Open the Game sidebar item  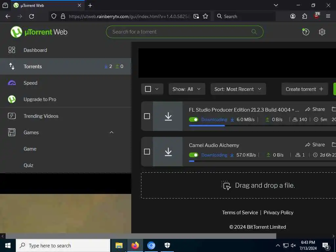tap(66, 149)
